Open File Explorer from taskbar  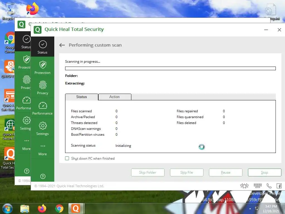click(x=25, y=209)
